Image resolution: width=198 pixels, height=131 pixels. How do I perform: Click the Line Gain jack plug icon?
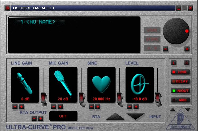24,83
